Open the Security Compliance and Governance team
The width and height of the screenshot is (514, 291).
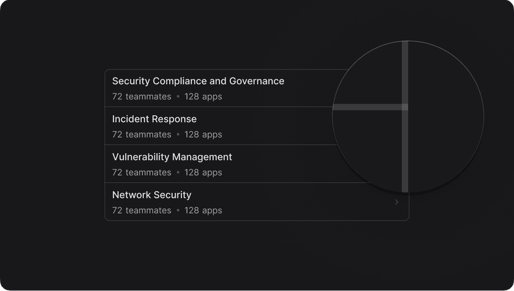(198, 81)
